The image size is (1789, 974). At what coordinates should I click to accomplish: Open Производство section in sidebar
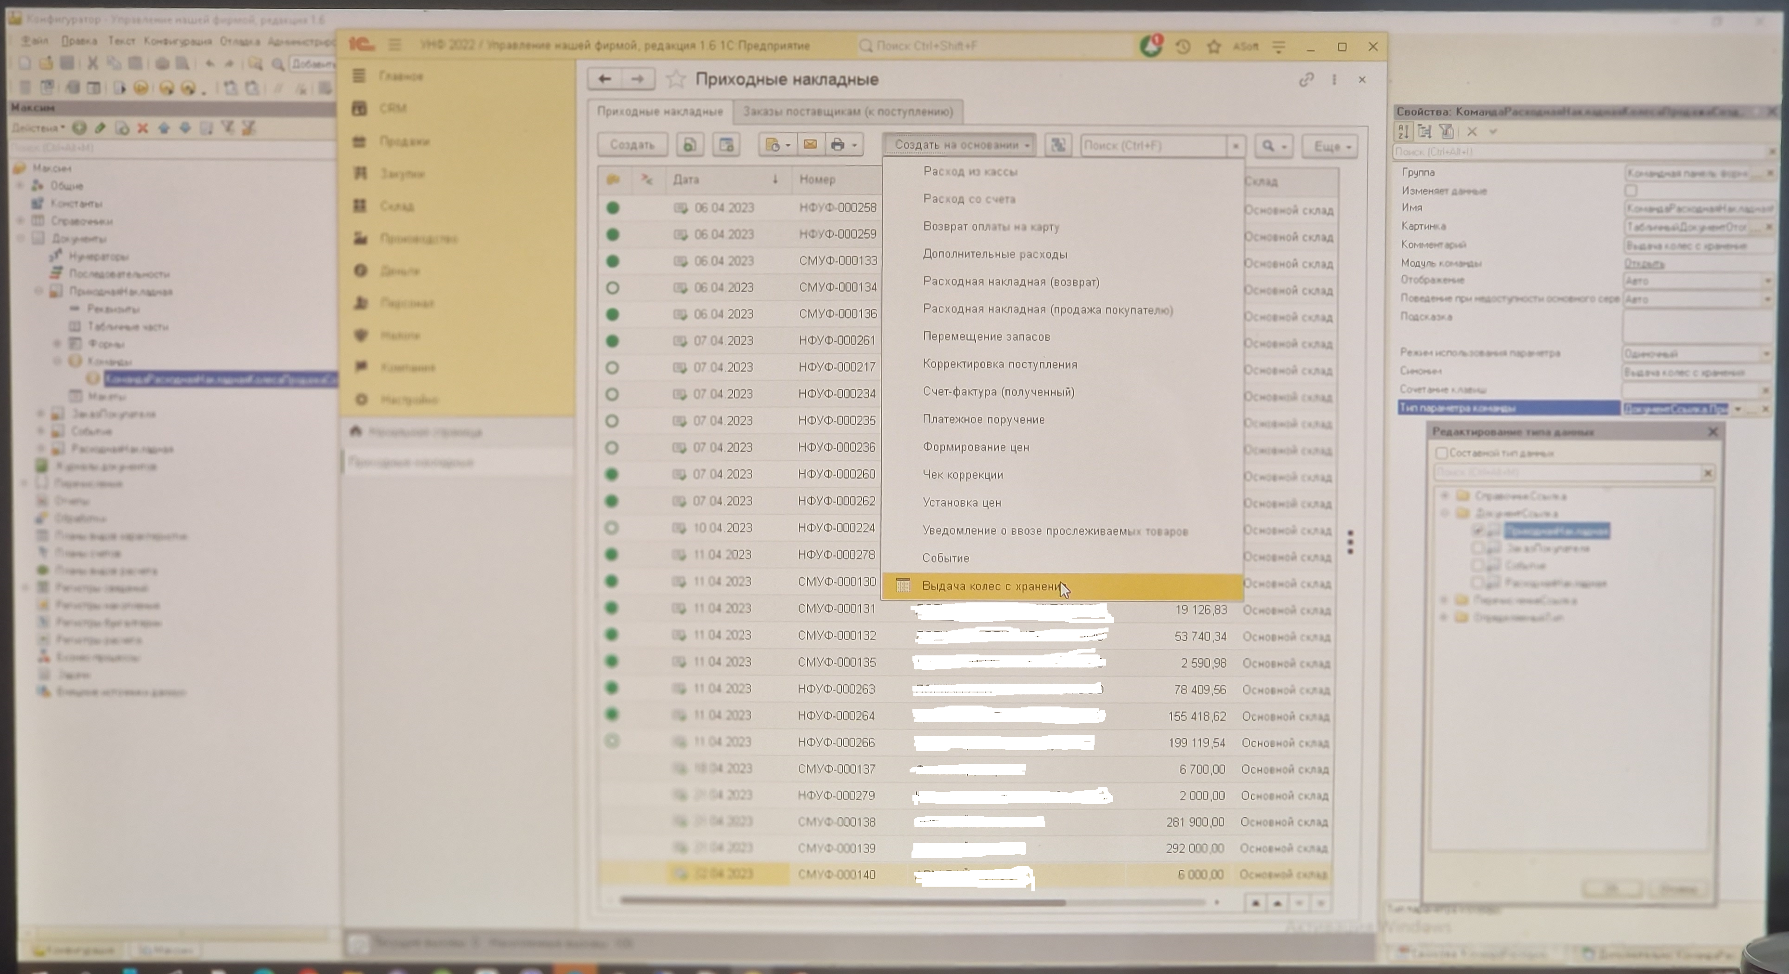click(418, 239)
